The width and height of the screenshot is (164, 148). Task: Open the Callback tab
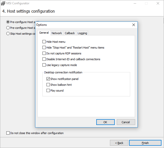point(70,33)
